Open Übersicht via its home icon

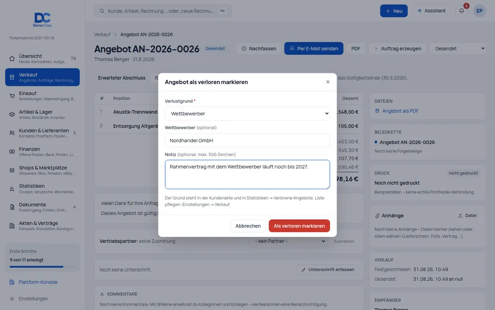point(12,59)
